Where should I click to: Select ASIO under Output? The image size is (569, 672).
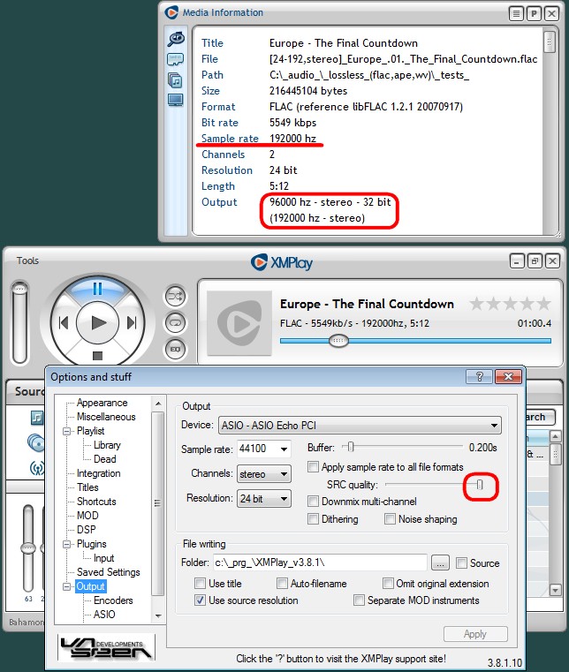(104, 614)
